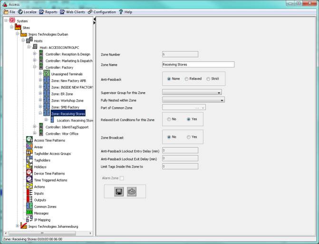Click the Outputs icon
319x244 pixels.
29,199
